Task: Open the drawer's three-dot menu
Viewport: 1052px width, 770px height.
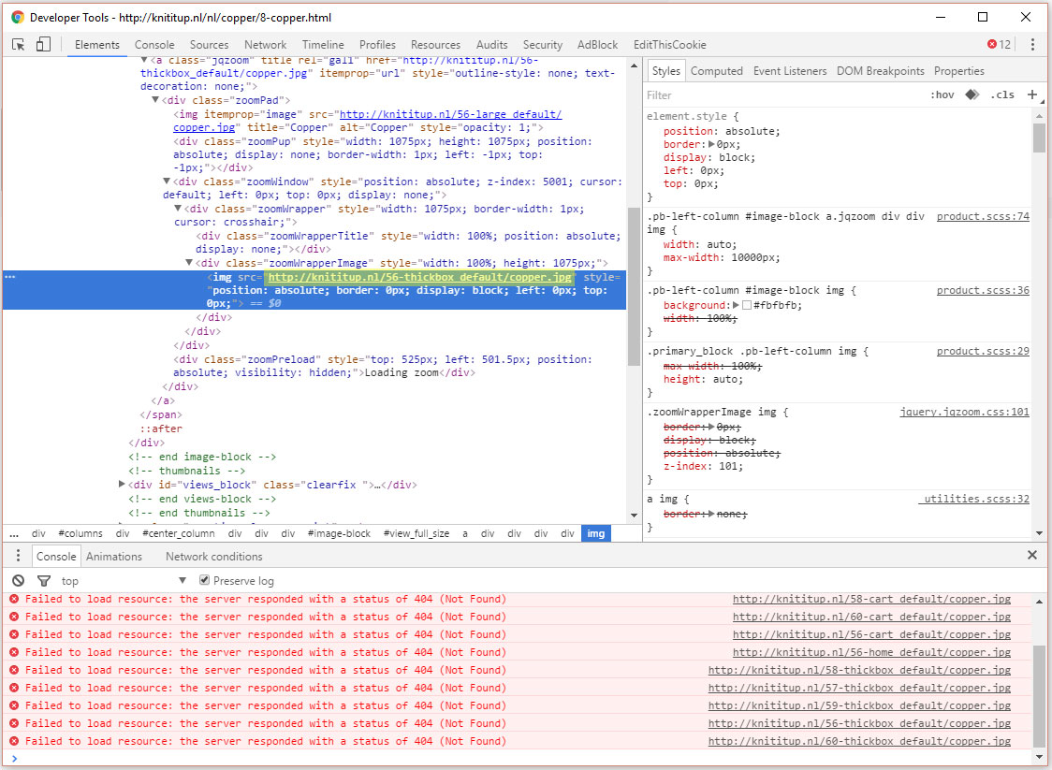Action: click(x=17, y=556)
